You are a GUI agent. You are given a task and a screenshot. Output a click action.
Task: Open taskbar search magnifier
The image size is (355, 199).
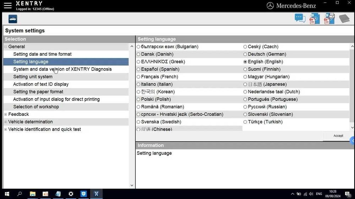(20, 194)
